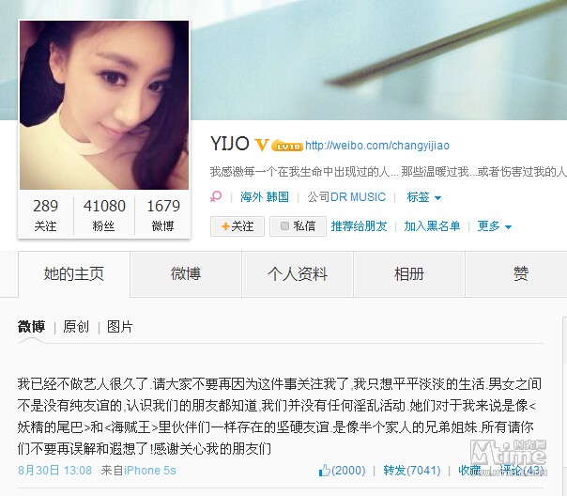Click the LV10 level badge
Screen dimensions: 567x496
[287, 146]
